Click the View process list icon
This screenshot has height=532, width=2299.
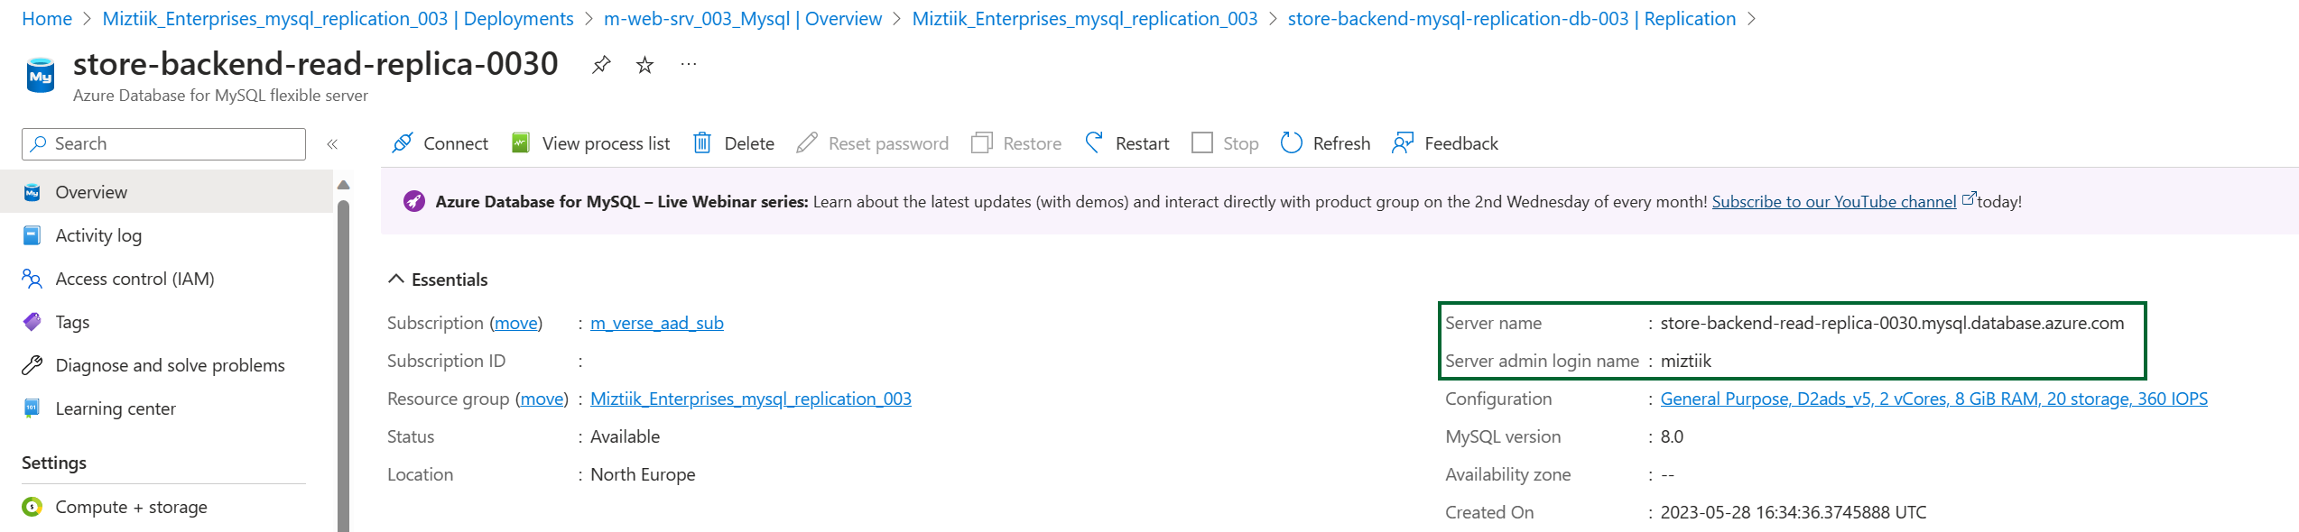pyautogui.click(x=521, y=143)
